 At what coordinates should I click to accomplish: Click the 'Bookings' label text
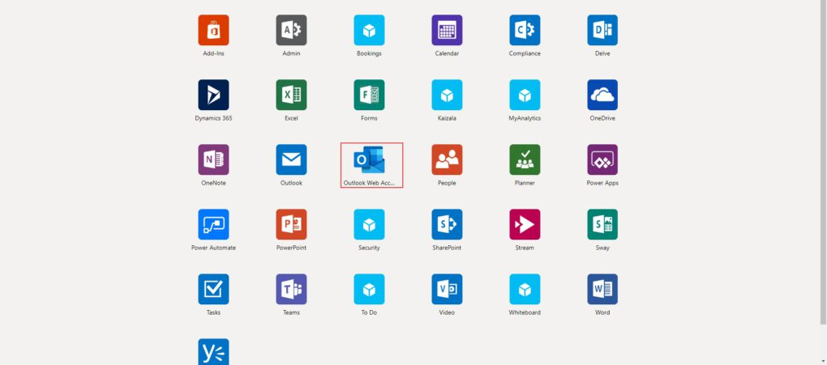[x=369, y=53]
